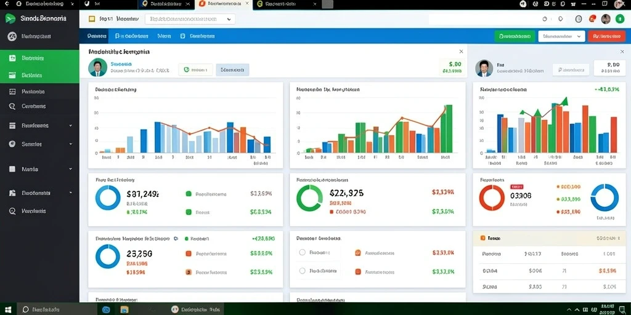Viewport: 631px width, 315px height.
Task: Open the white dropdown next to the green button
Action: coord(561,36)
